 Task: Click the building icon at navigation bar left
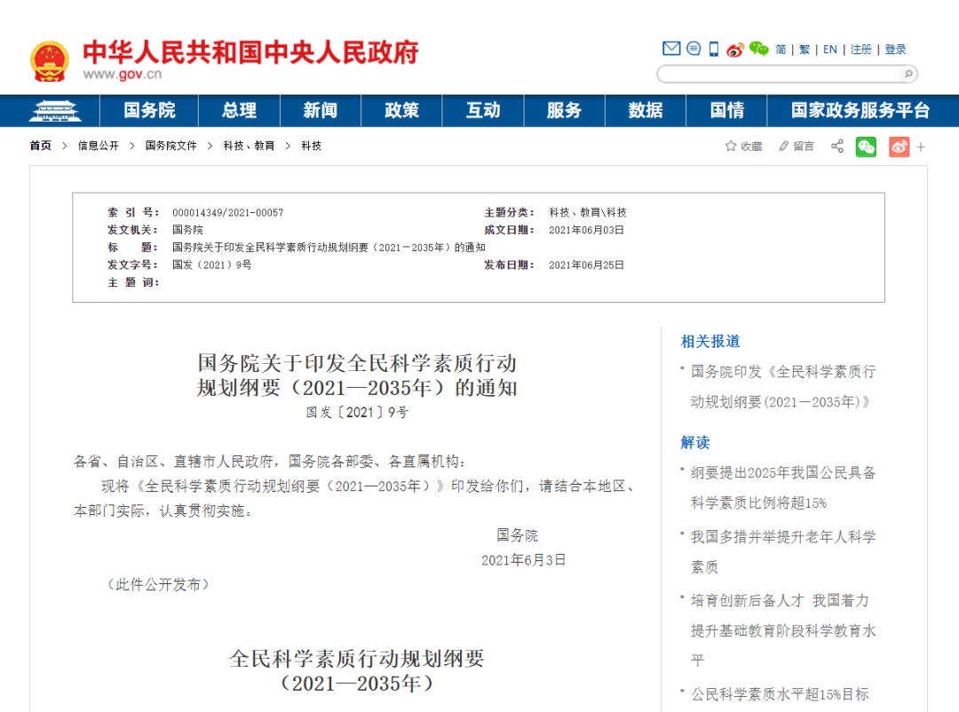(55, 110)
